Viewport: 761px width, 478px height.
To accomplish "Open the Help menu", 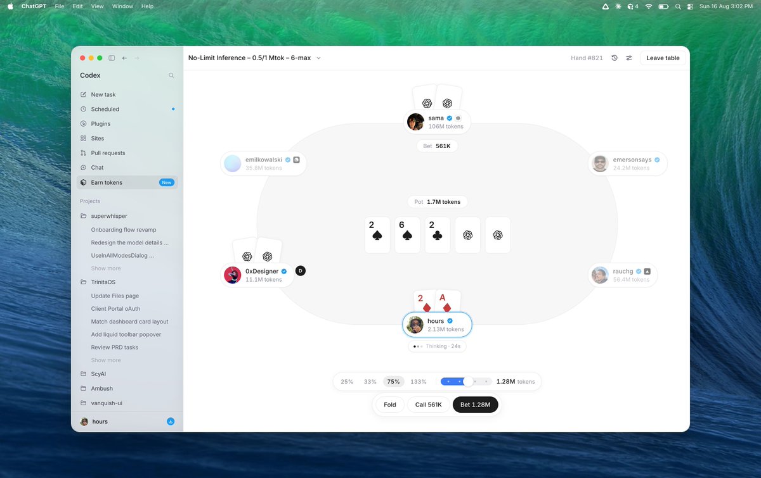I will coord(147,6).
